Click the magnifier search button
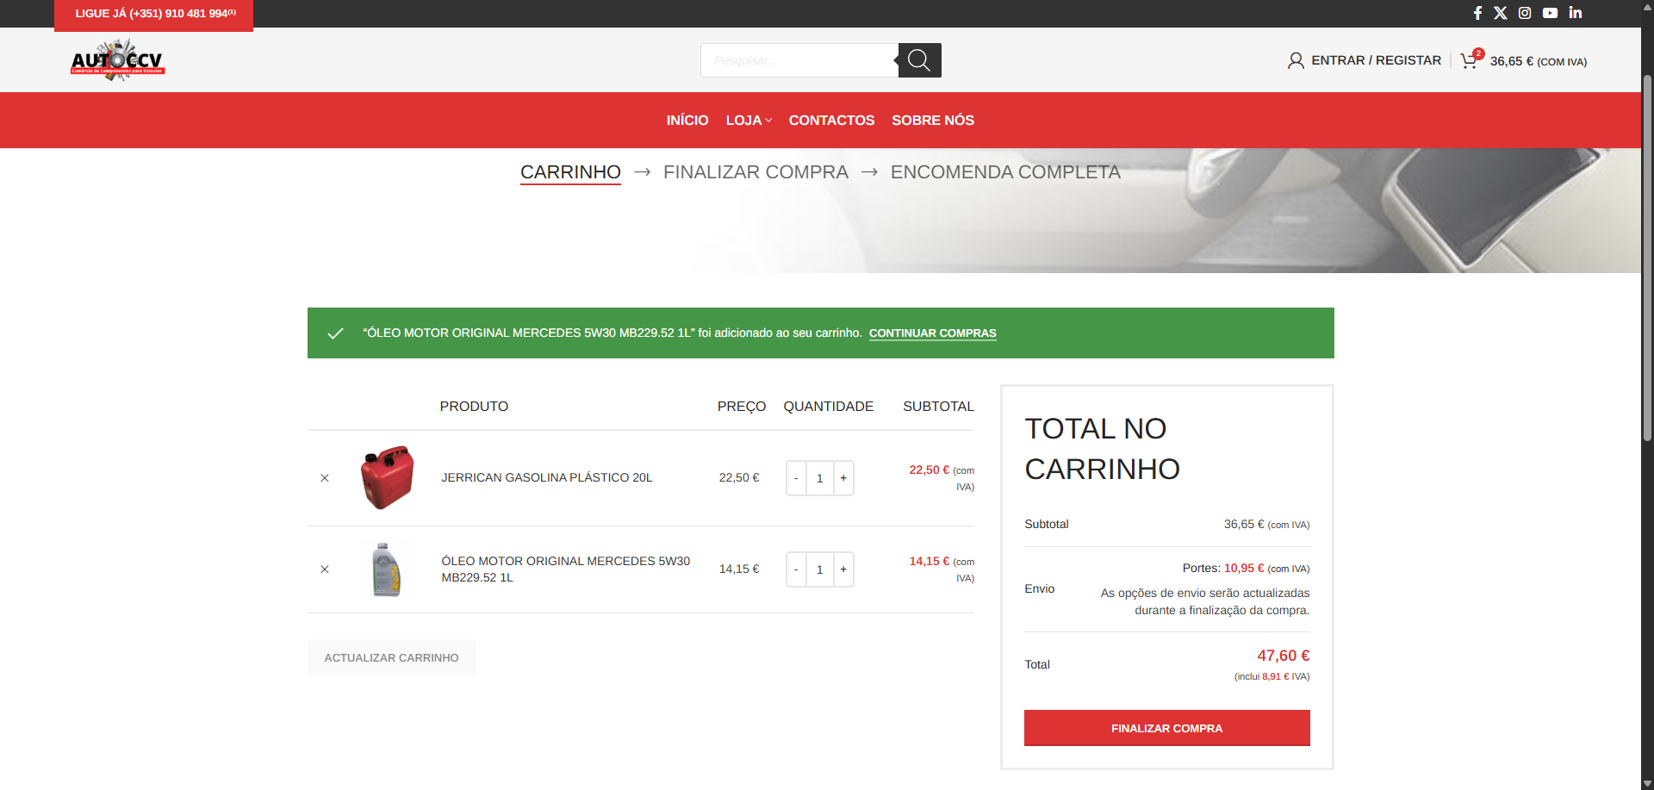Viewport: 1654px width, 790px height. [x=919, y=60]
